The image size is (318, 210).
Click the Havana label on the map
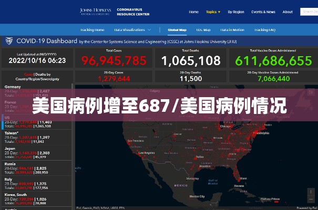coord(239,185)
